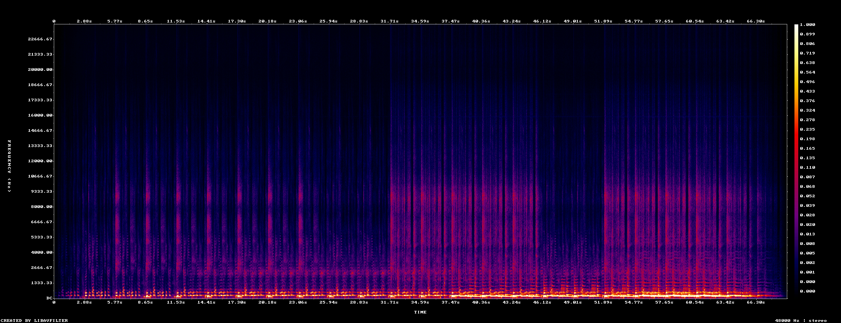Select the 0.020 legend value
841x323 pixels.
point(807,225)
